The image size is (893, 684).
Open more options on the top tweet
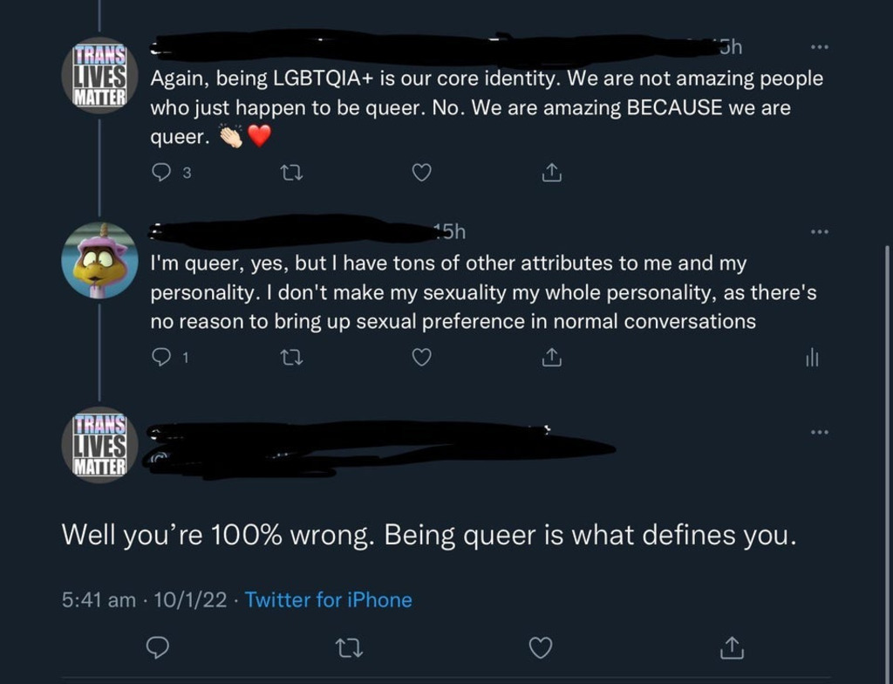[819, 46]
